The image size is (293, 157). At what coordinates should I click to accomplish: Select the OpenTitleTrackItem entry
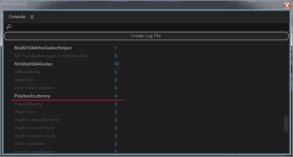coord(34,88)
